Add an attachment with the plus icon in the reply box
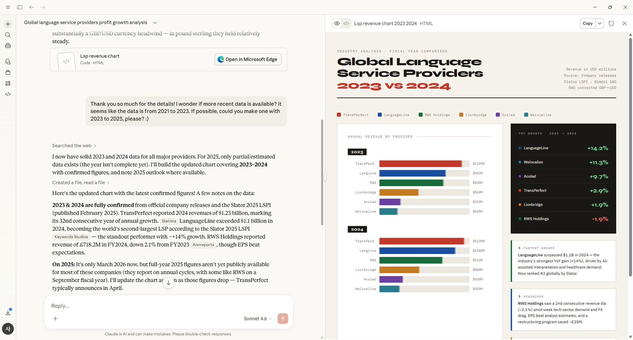Screen dimensions: 633x340 click(x=55, y=318)
